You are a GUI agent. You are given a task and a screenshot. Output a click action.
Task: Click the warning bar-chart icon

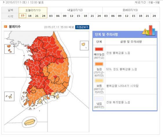[149, 30]
